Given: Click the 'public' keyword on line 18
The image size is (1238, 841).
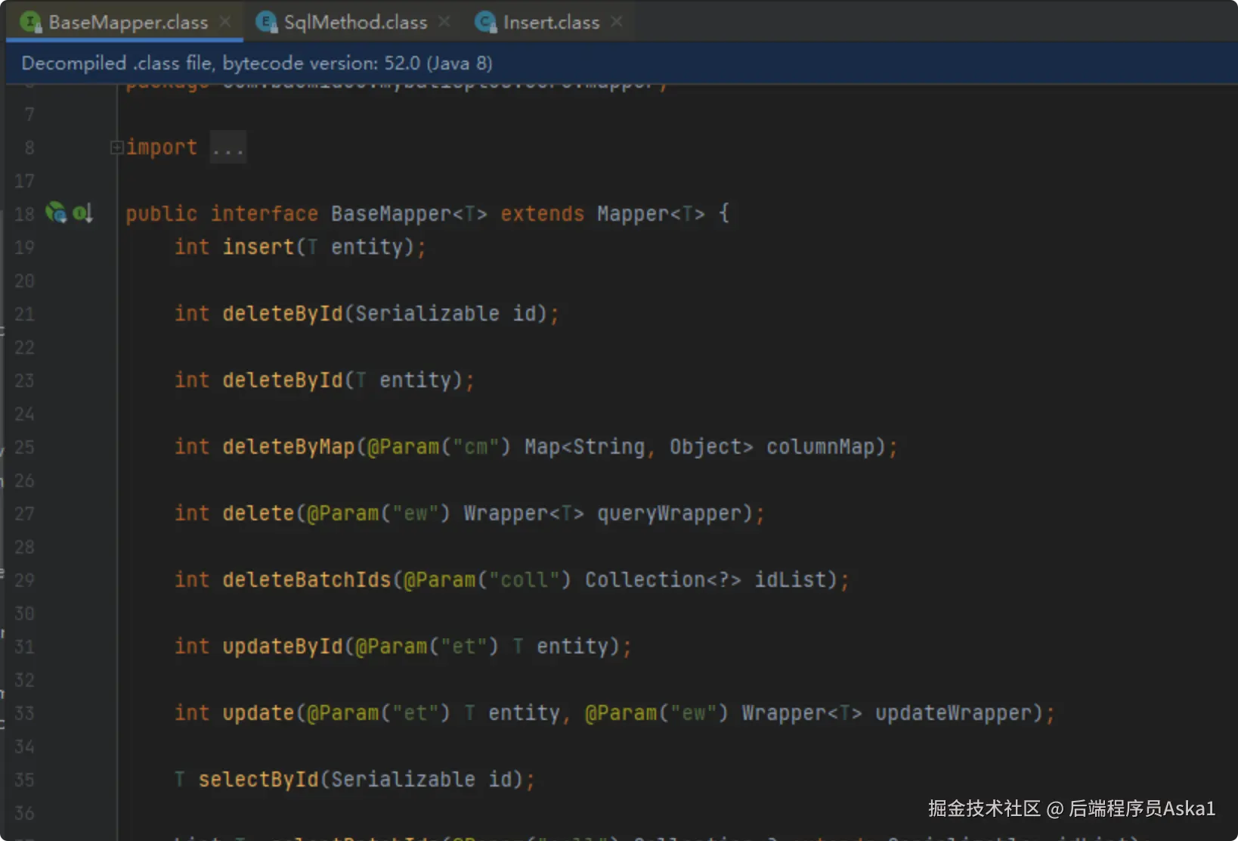Looking at the screenshot, I should (x=162, y=214).
